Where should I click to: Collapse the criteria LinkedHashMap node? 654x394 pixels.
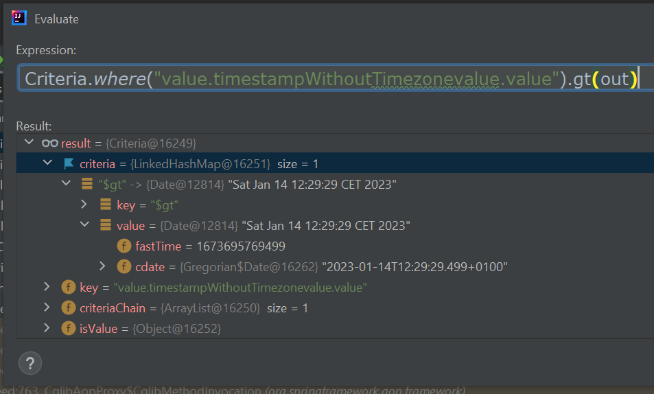(x=47, y=163)
